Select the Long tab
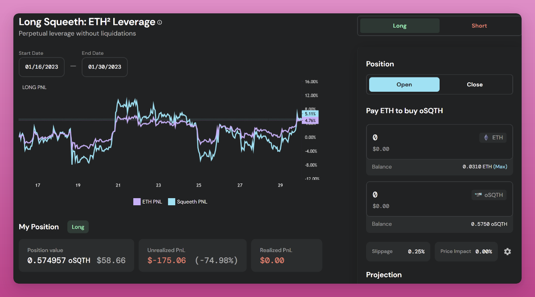Image resolution: width=535 pixels, height=297 pixels. (399, 25)
